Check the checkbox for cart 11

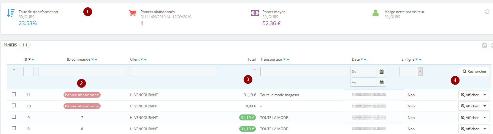point(14,94)
